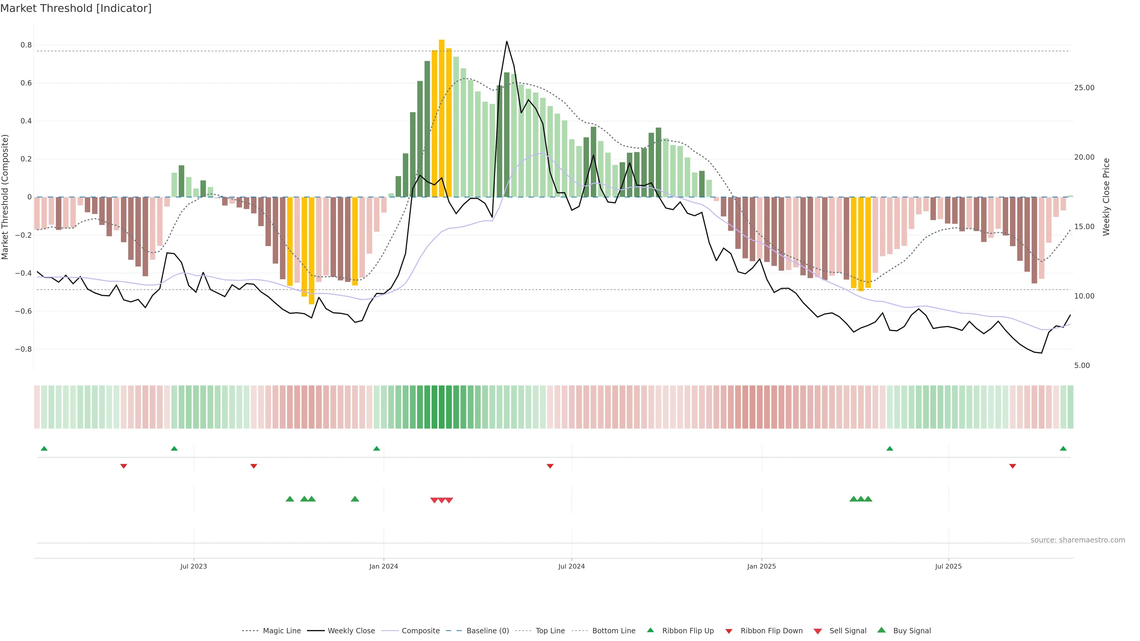Screen dimensions: 1140x641
Task: Toggle Top Line in the legend
Action: tap(550, 630)
